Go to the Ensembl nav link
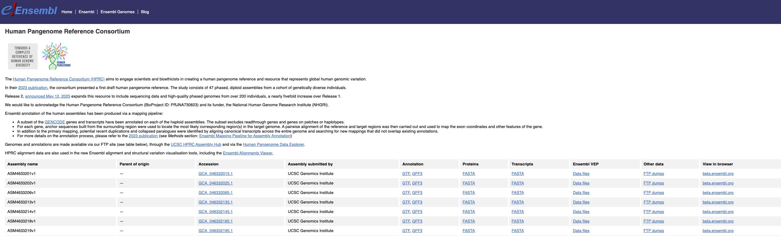This screenshot has height=236, width=781. coord(86,12)
